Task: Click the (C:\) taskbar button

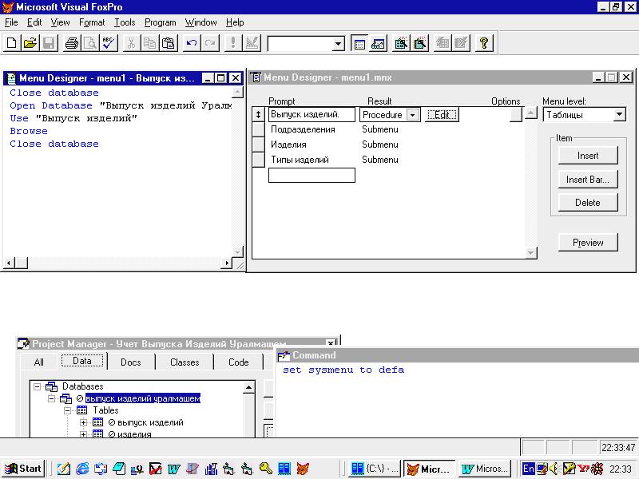Action: (375, 469)
